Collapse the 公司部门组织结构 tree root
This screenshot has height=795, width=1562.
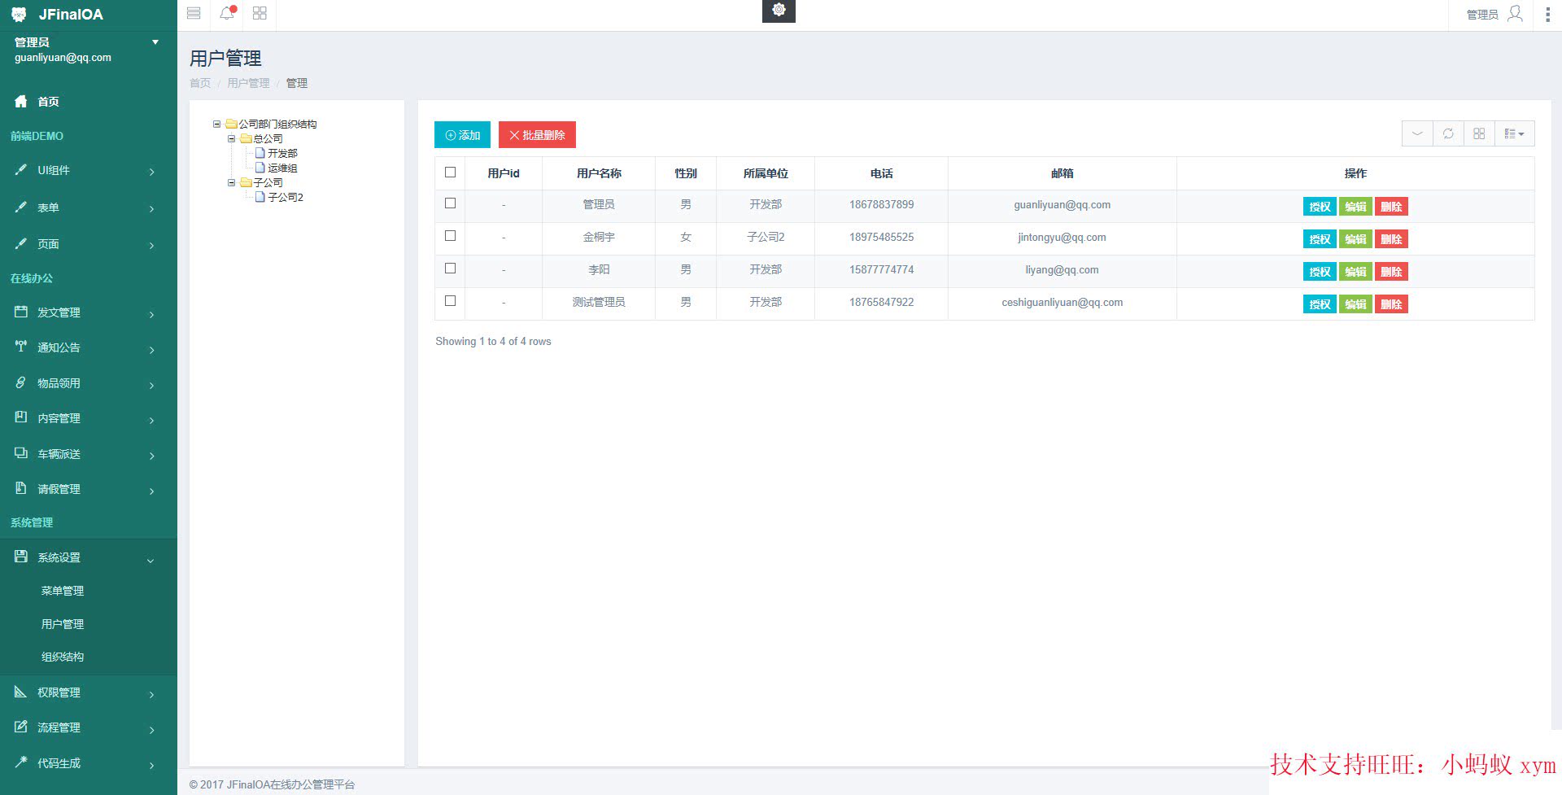[x=216, y=124]
